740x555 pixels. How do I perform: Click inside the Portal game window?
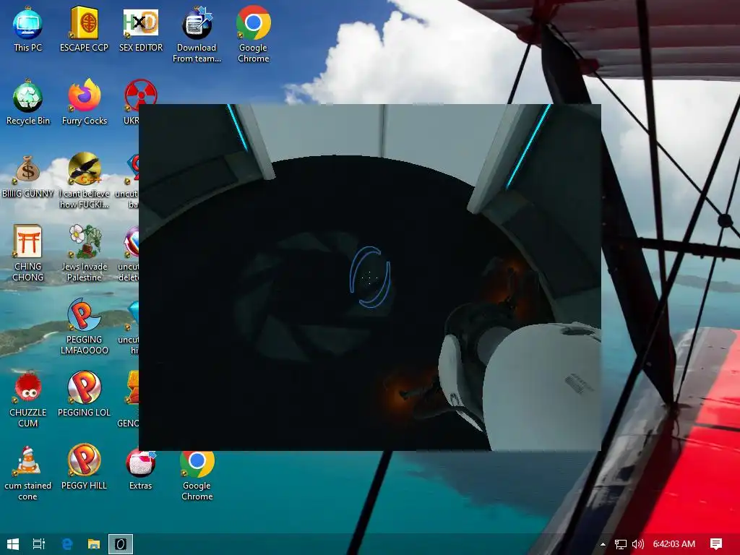(369, 277)
